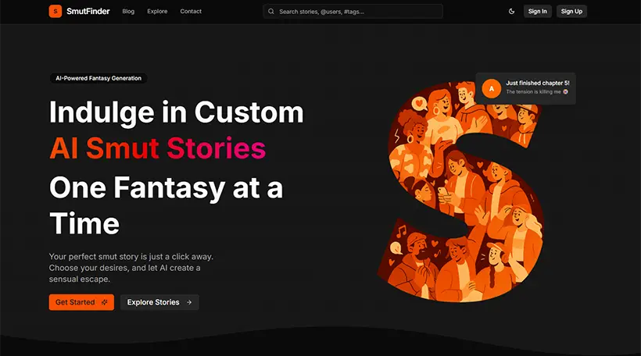Focus the search stories input field
Viewport: 641px width, 356px height.
[x=356, y=12]
